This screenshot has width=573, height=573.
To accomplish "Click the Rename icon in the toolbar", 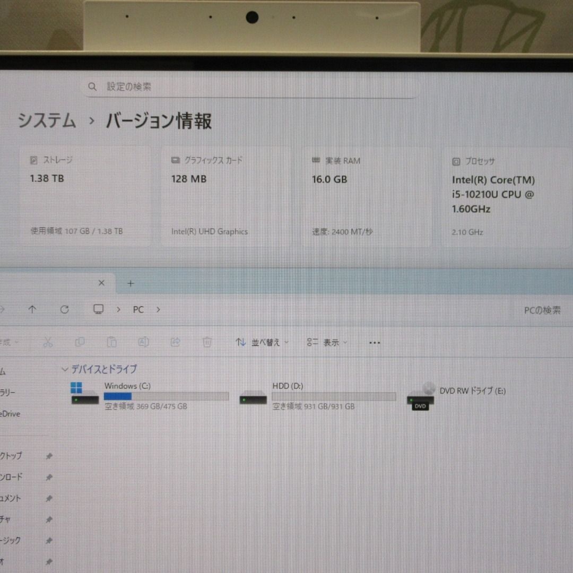I will [x=144, y=342].
